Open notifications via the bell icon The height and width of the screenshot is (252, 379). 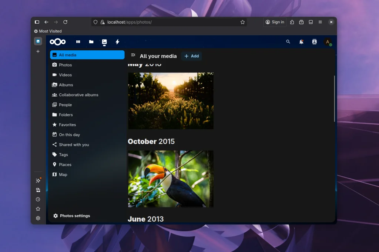pyautogui.click(x=301, y=41)
